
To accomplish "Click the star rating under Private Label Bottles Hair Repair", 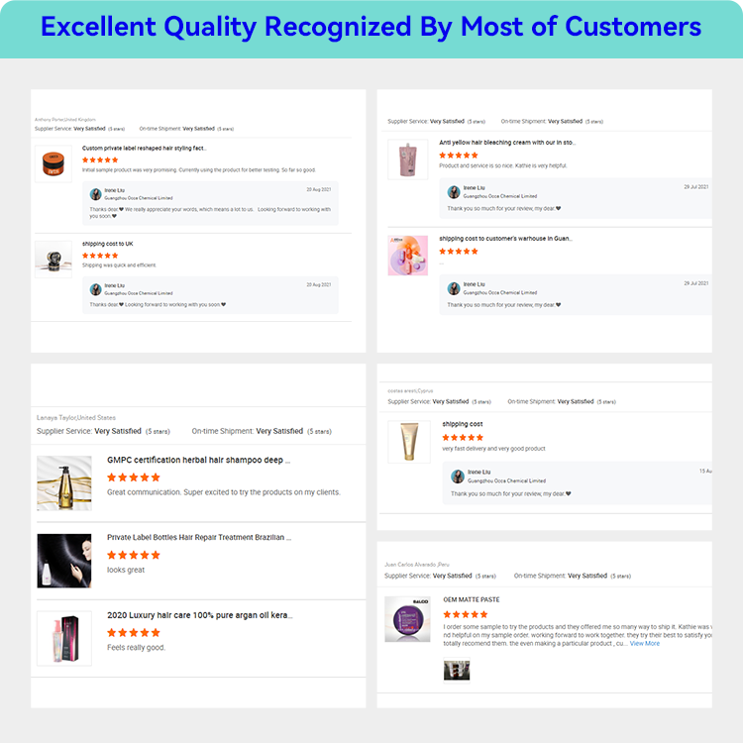I will [134, 555].
